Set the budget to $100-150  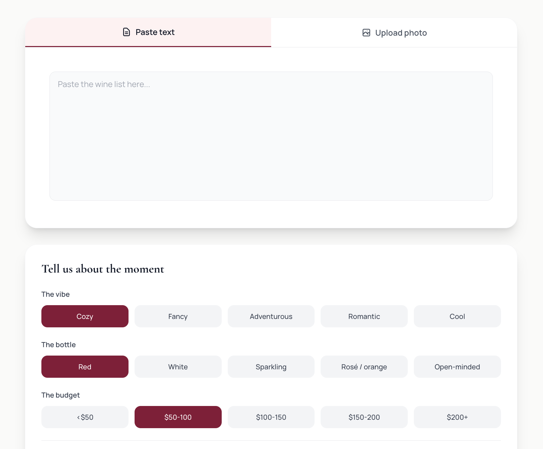pos(271,417)
